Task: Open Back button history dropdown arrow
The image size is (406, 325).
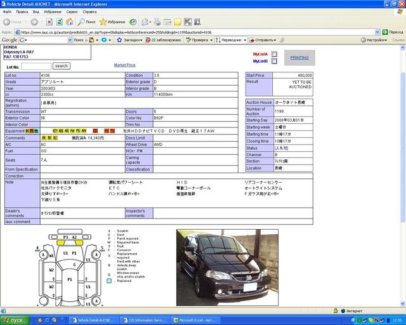Action: pyautogui.click(x=25, y=22)
